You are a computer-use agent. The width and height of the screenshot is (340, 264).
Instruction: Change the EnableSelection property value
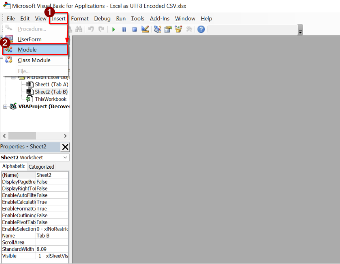point(52,229)
